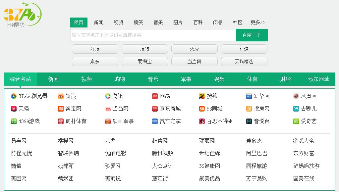Click the 搜狐 fox icon
The width and height of the screenshot is (339, 192).
tap(202, 96)
